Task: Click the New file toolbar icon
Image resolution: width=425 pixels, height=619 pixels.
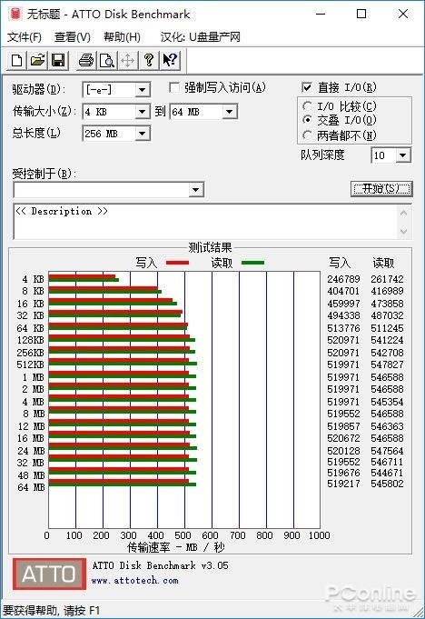Action: [x=17, y=60]
